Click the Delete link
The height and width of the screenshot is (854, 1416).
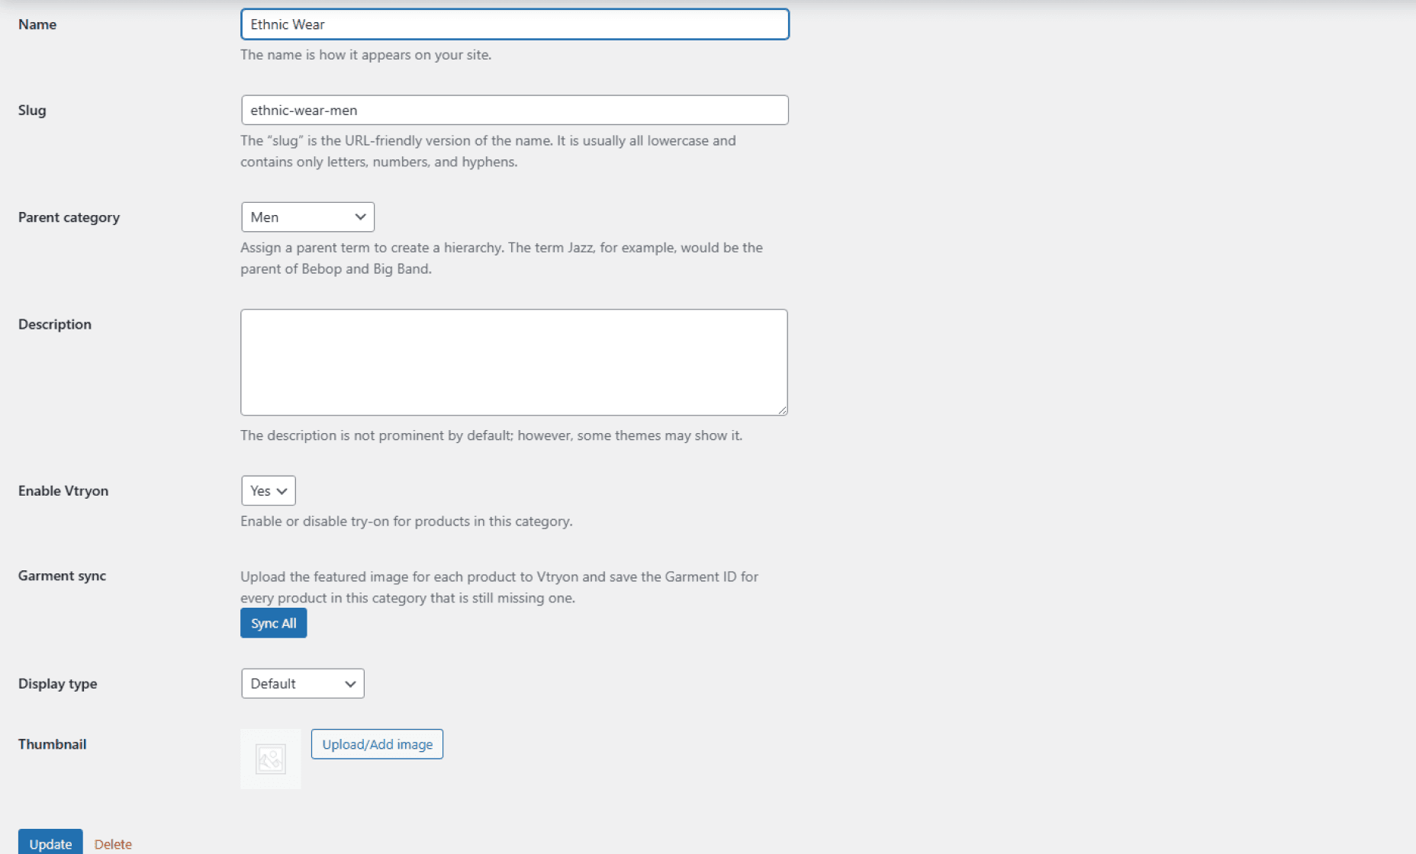point(112,843)
